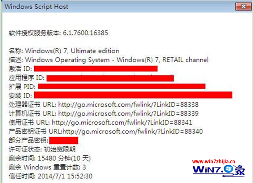The image size is (253, 183).
Task: Click the Windows flag orb in the logo
Action: coord(228,169)
